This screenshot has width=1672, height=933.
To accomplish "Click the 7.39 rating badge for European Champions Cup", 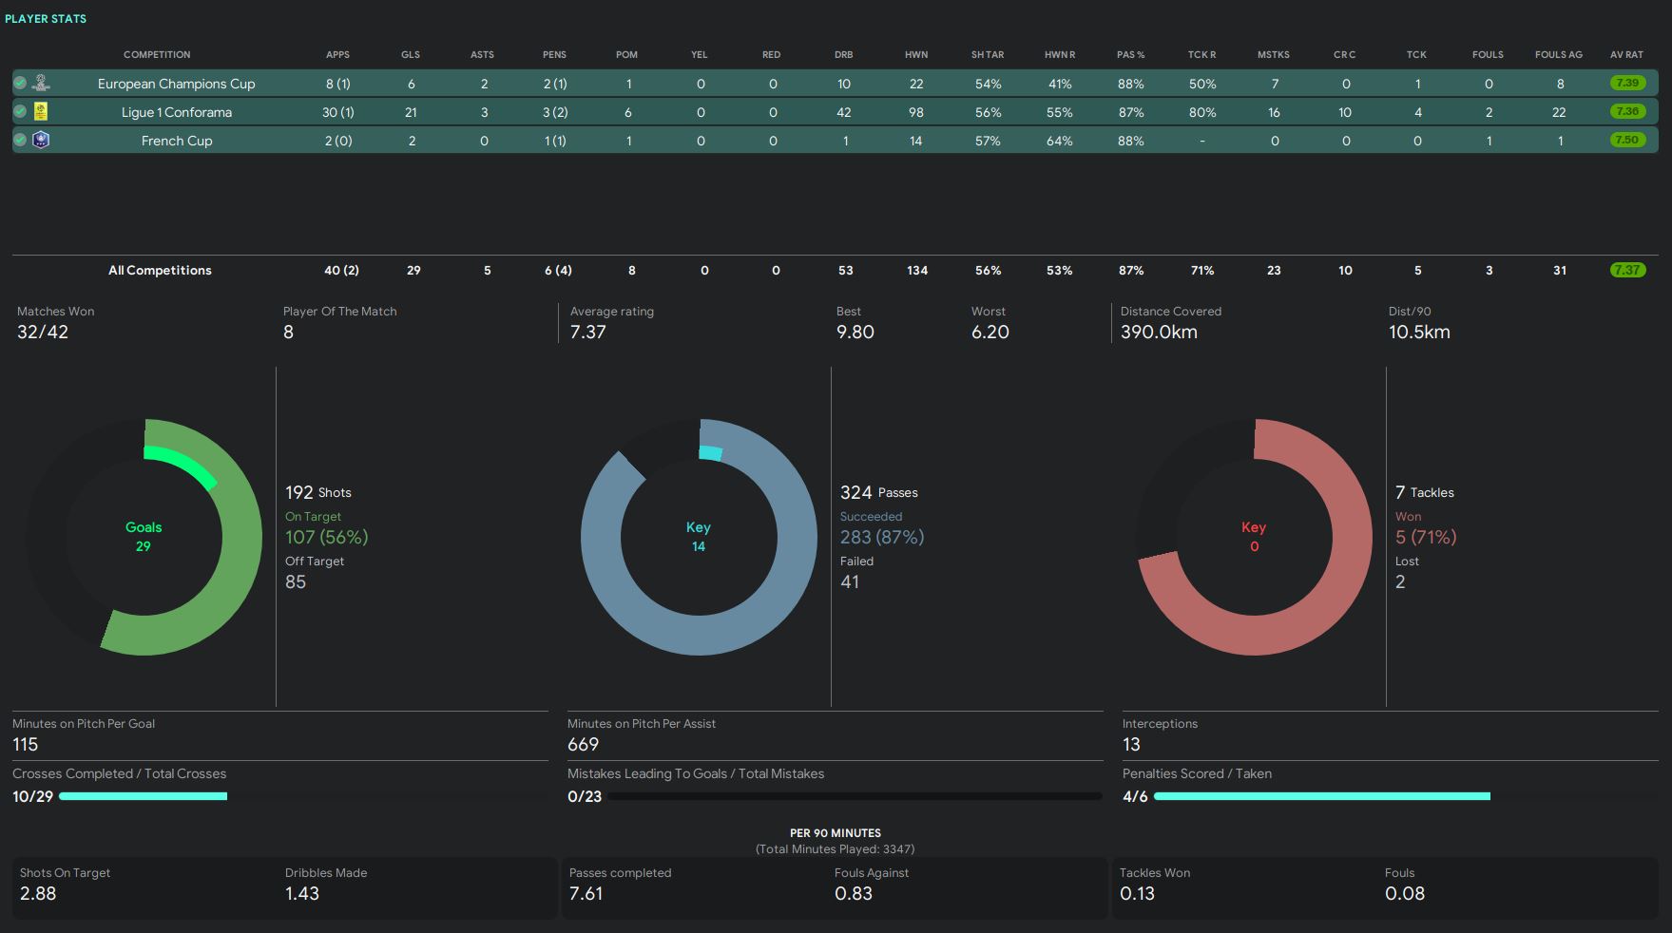I will click(1627, 83).
